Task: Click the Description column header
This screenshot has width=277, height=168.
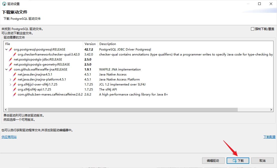Action: (x=108, y=44)
